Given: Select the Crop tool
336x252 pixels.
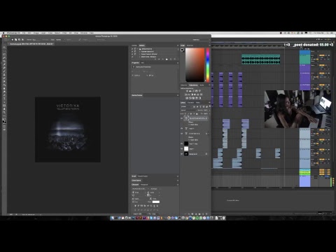Looking at the screenshot, I should click(4, 61).
